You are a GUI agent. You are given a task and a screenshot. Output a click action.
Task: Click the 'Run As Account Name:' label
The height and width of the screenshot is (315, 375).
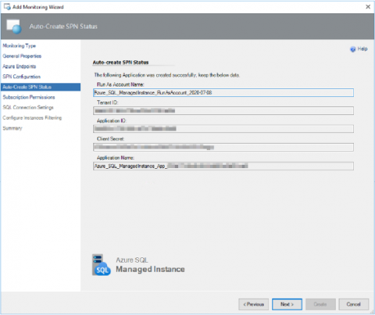[x=120, y=84]
